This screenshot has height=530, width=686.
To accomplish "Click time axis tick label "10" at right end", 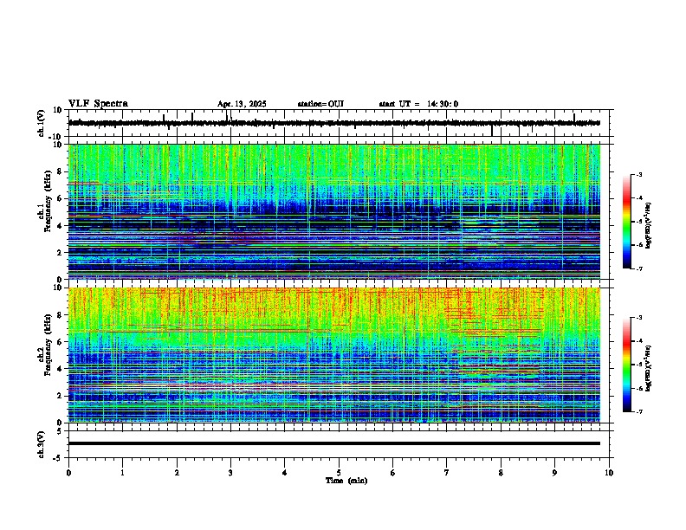I will pos(609,473).
